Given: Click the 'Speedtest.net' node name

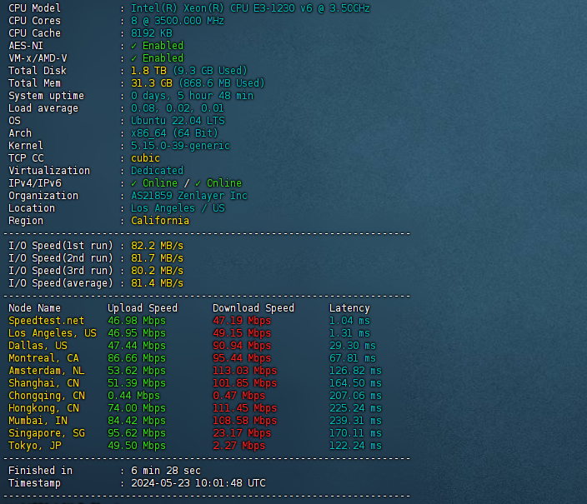Looking at the screenshot, I should [x=47, y=321].
